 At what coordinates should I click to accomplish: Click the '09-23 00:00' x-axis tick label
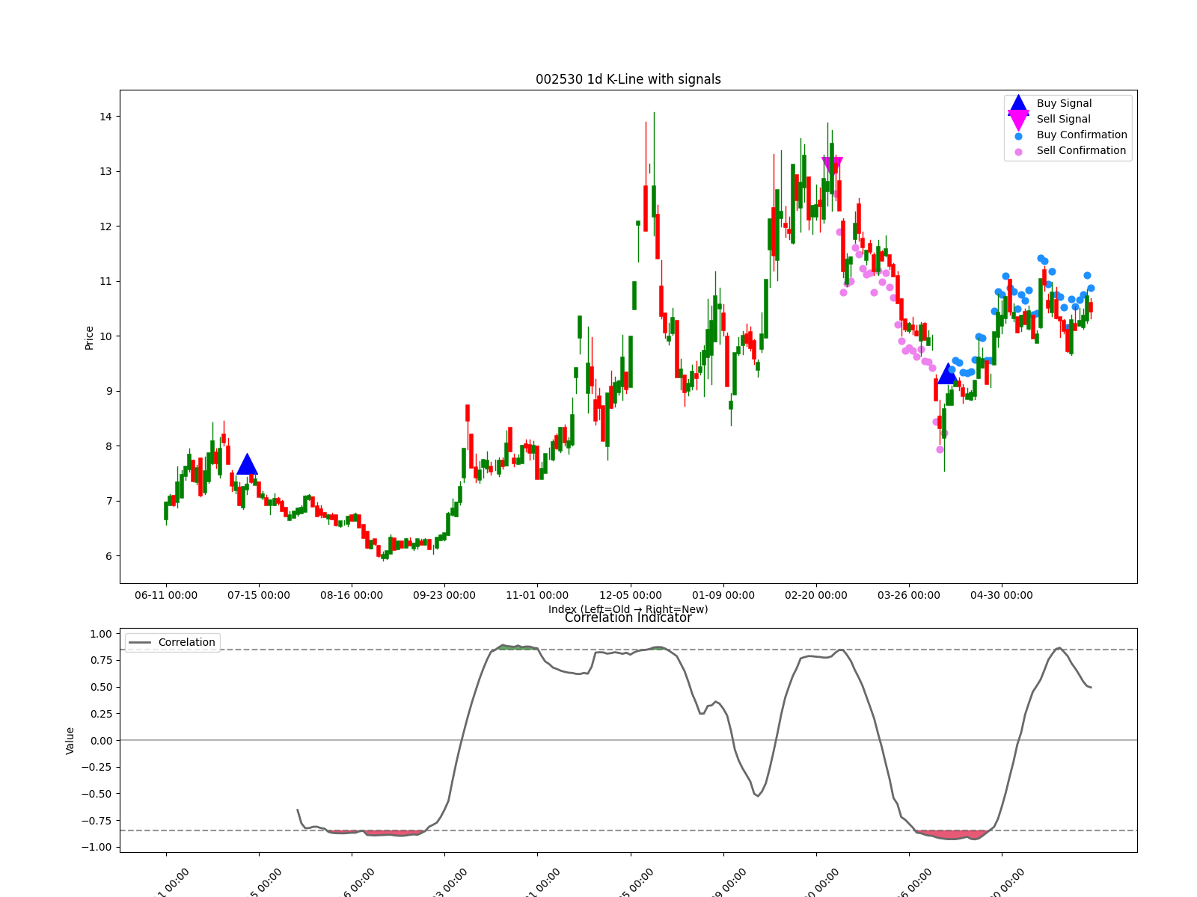point(444,595)
